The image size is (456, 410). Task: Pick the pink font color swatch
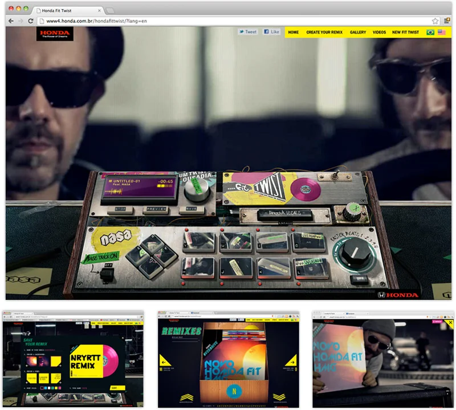click(60, 388)
